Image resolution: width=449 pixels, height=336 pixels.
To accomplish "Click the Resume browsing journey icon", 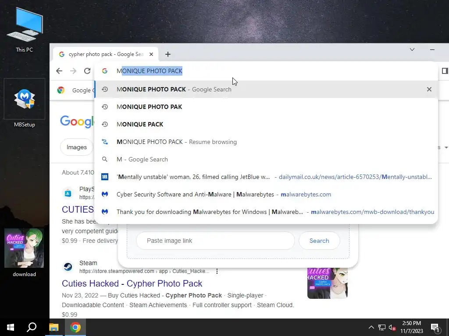I will pyautogui.click(x=105, y=142).
